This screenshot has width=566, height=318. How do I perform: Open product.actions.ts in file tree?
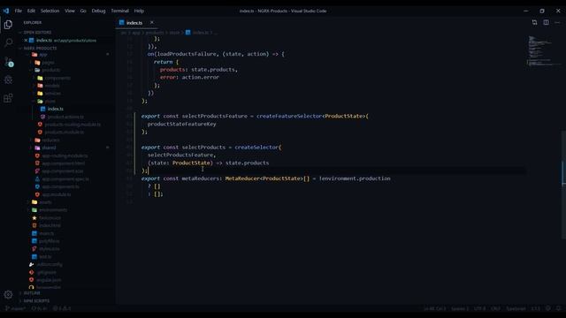point(65,117)
